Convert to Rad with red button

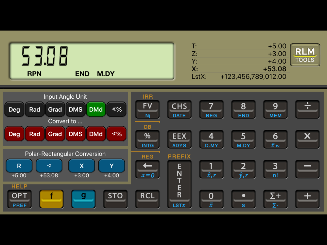click(35, 134)
